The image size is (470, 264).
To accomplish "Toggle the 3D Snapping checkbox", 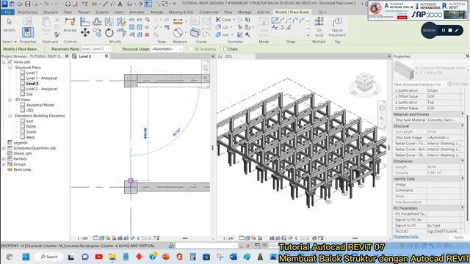I will pos(191,49).
